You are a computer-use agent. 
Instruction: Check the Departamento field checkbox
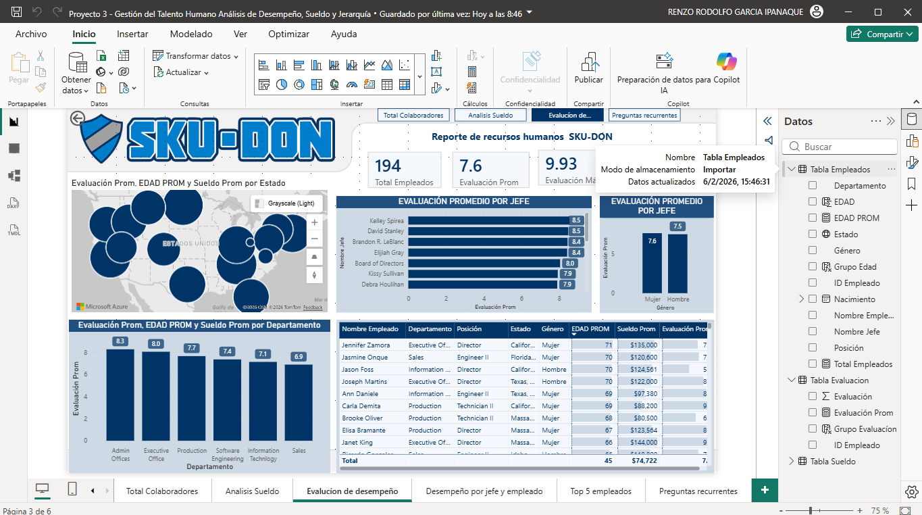[813, 186]
